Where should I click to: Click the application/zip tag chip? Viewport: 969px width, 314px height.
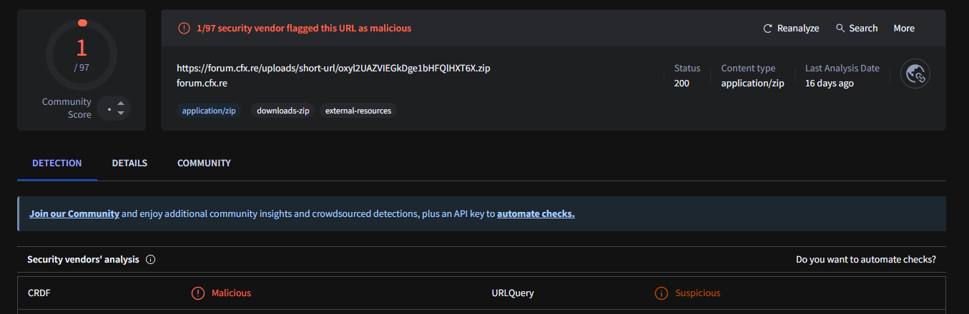(209, 111)
